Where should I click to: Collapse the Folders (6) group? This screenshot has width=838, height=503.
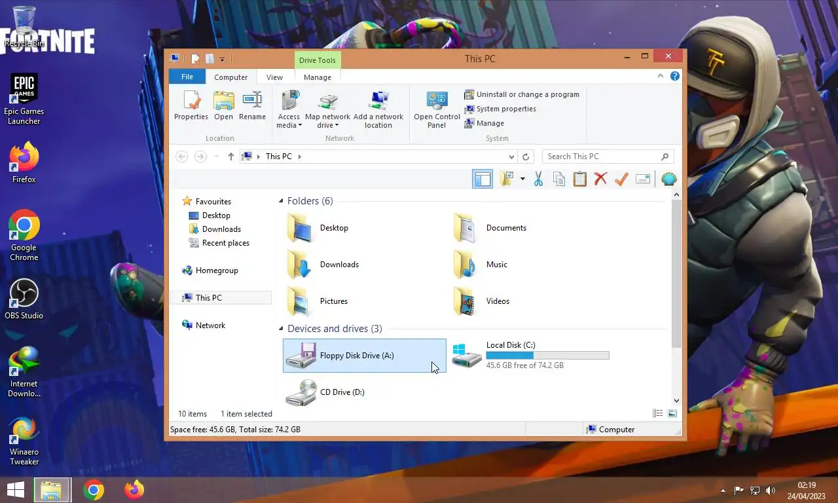click(281, 201)
